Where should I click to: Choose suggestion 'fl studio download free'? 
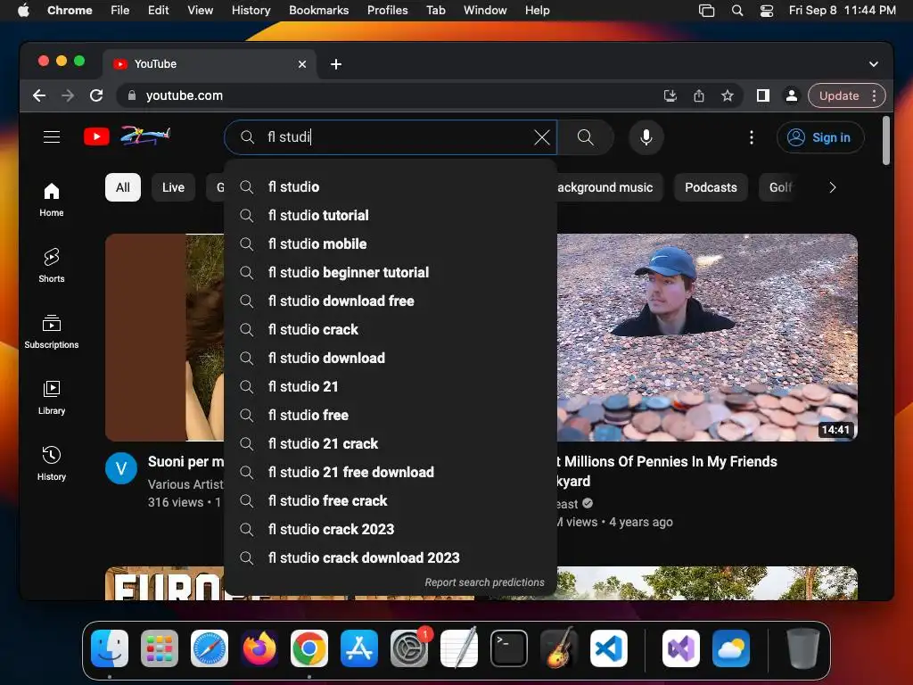pyautogui.click(x=391, y=301)
